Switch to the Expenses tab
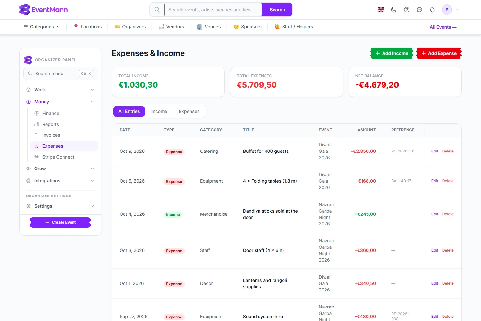The width and height of the screenshot is (481, 321). [x=189, y=111]
